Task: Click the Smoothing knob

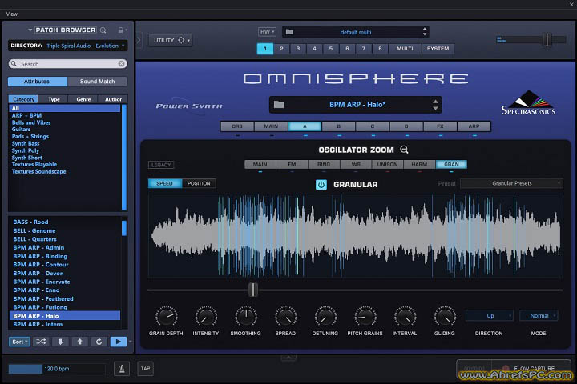Action: pyautogui.click(x=246, y=316)
